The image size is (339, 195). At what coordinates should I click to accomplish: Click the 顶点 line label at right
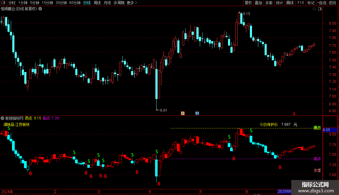[317, 128]
